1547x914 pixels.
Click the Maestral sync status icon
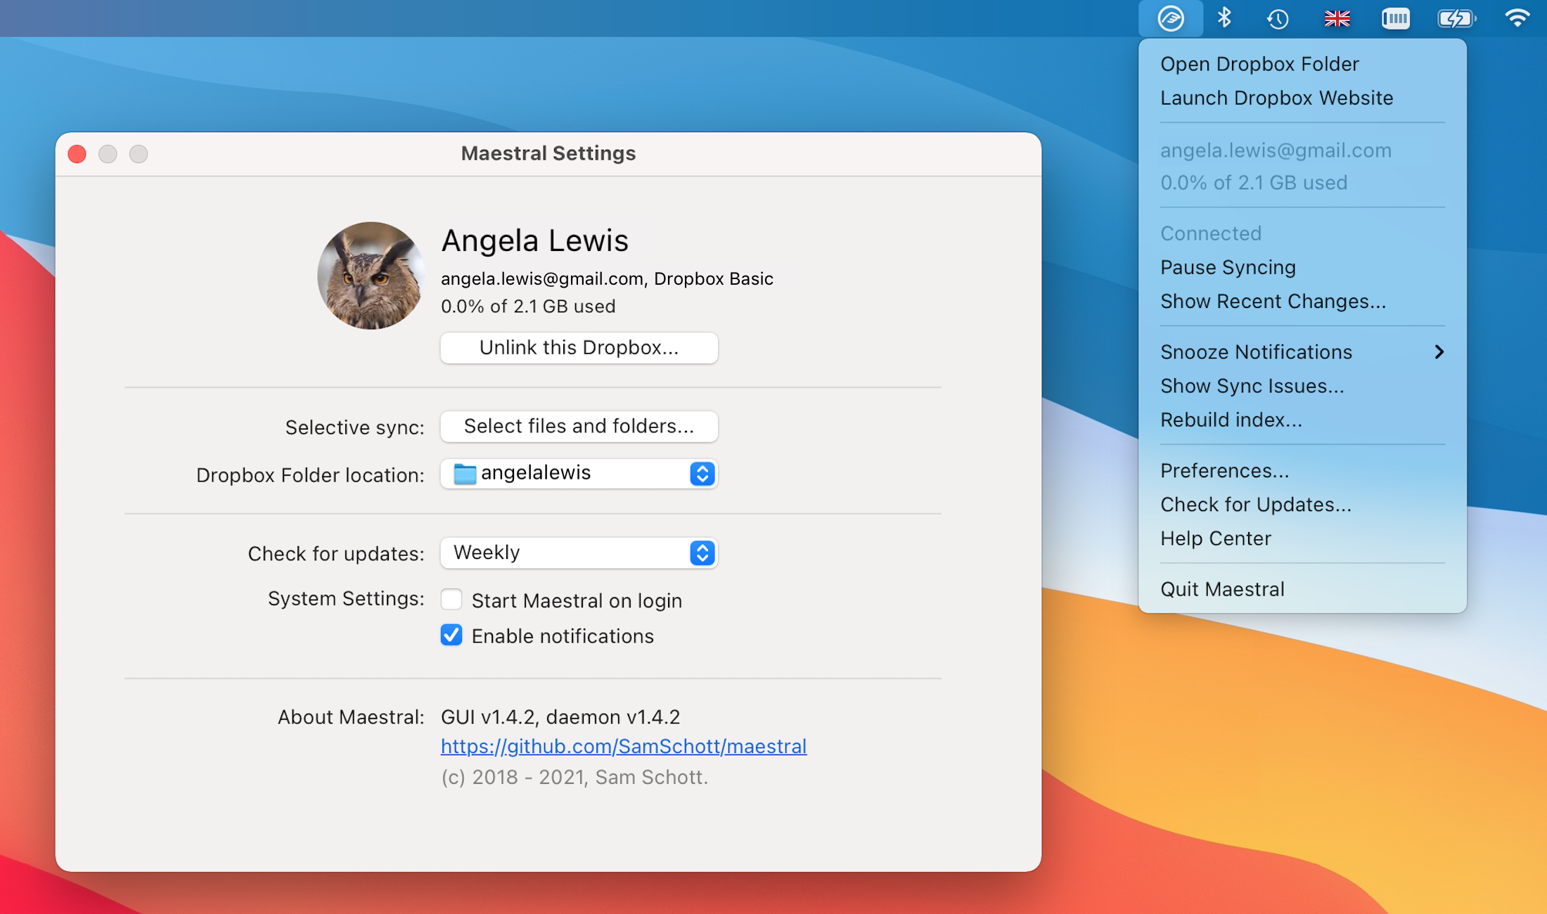coord(1171,16)
